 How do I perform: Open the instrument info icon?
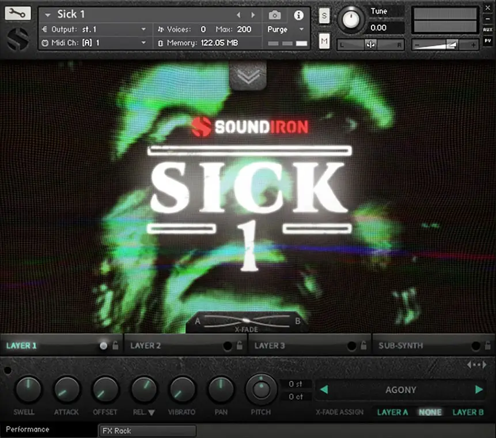coord(298,15)
